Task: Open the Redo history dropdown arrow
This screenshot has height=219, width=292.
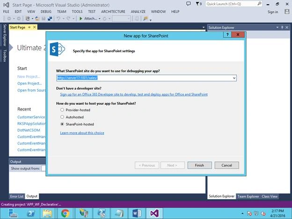Action: click(73, 19)
